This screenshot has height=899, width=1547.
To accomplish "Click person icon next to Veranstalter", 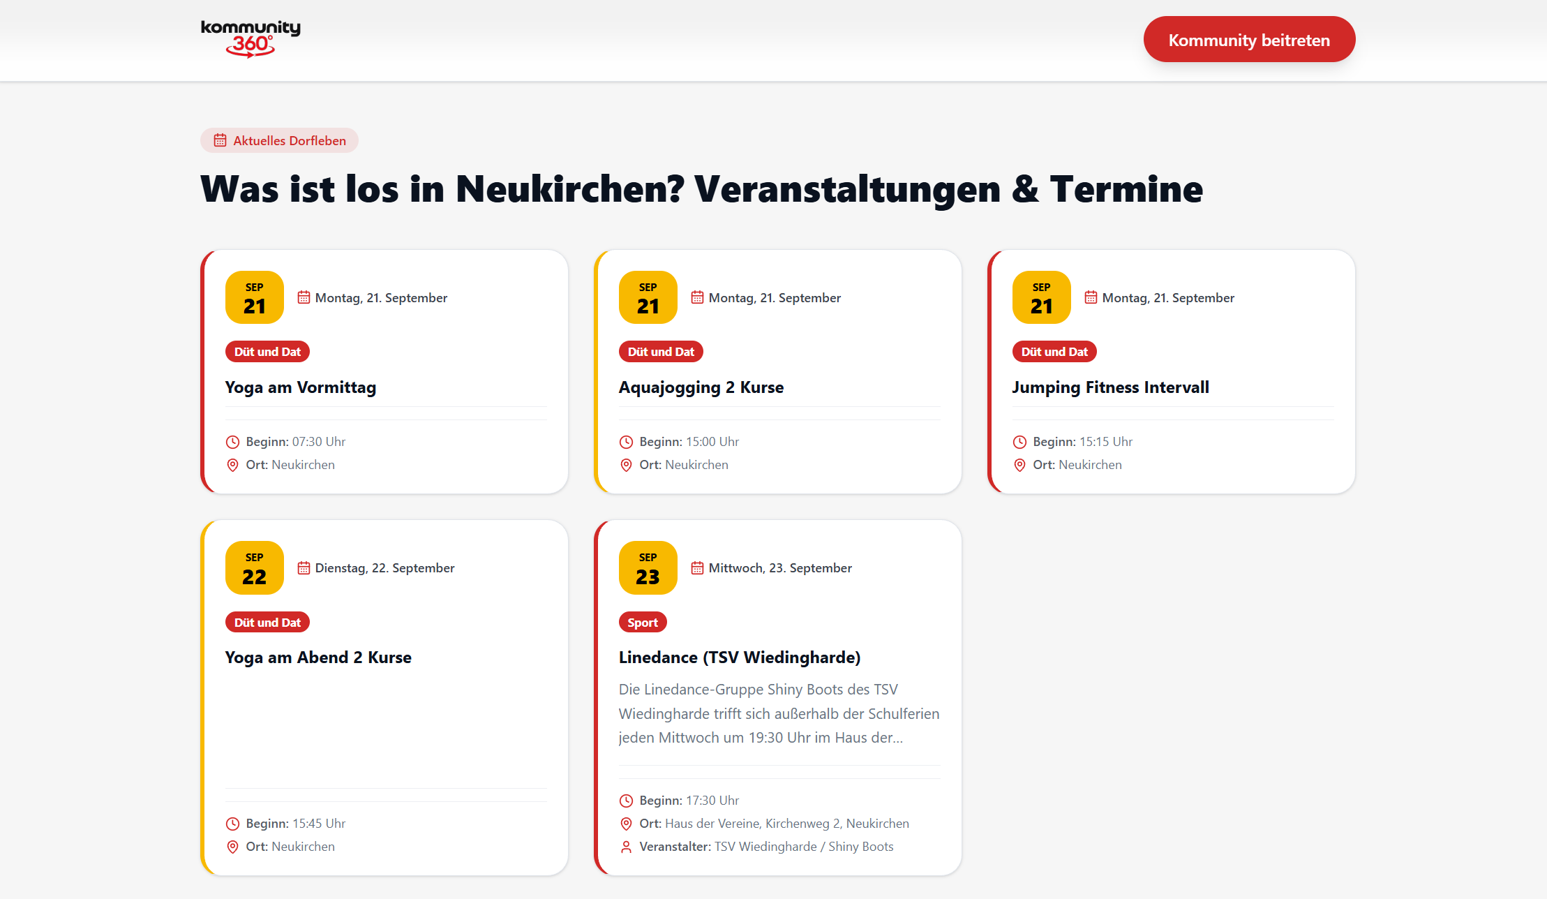I will point(627,847).
